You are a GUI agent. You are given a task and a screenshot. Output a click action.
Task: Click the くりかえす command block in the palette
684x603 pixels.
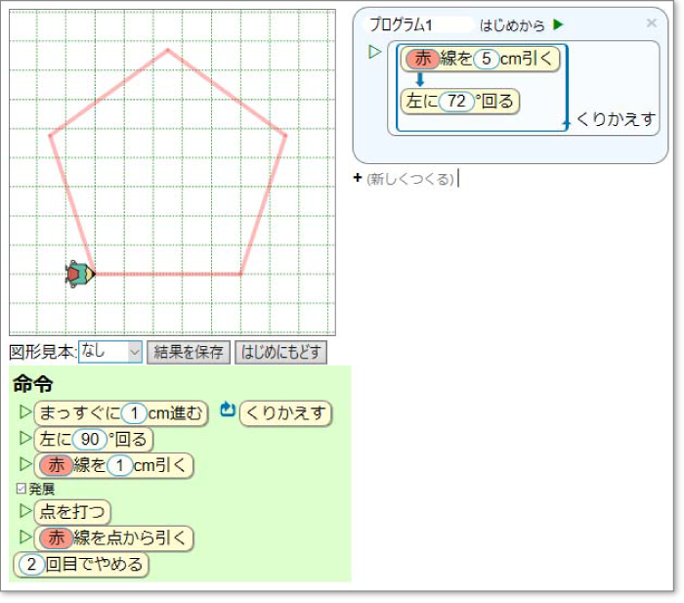[286, 413]
